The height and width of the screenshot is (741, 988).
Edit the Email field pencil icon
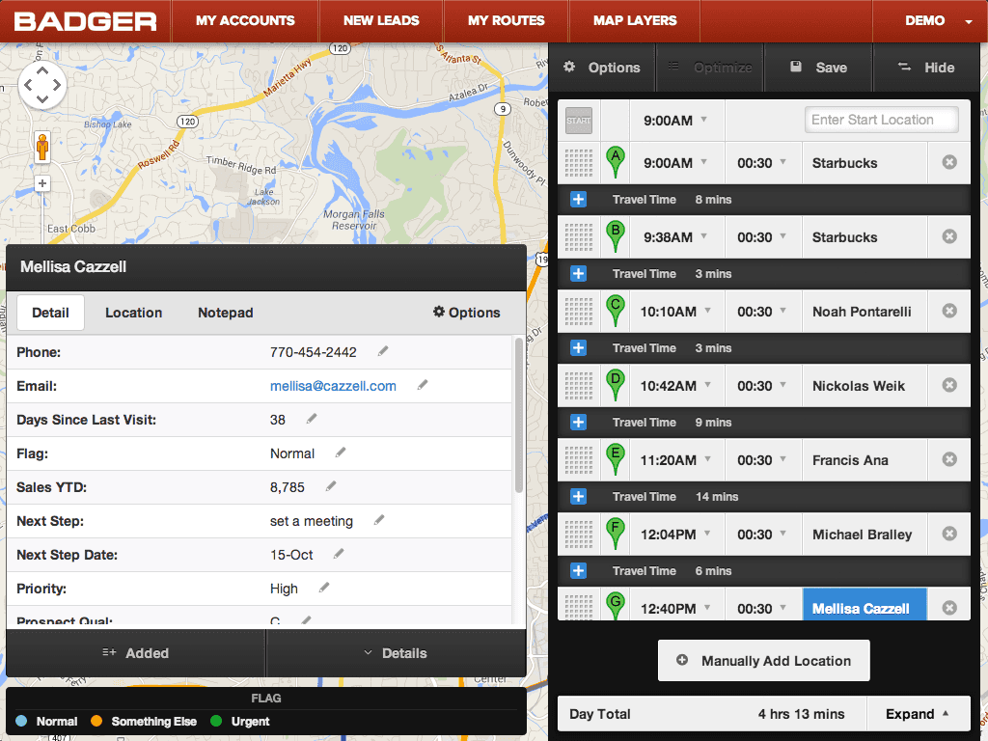(x=423, y=385)
